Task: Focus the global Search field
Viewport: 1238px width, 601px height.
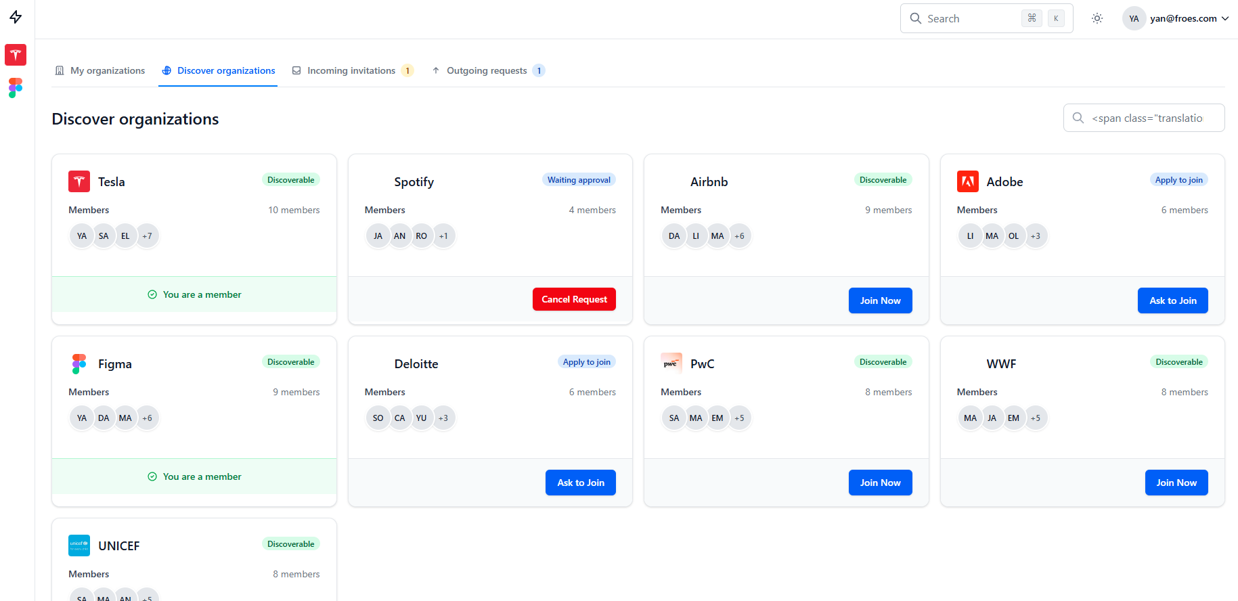Action: pos(986,18)
